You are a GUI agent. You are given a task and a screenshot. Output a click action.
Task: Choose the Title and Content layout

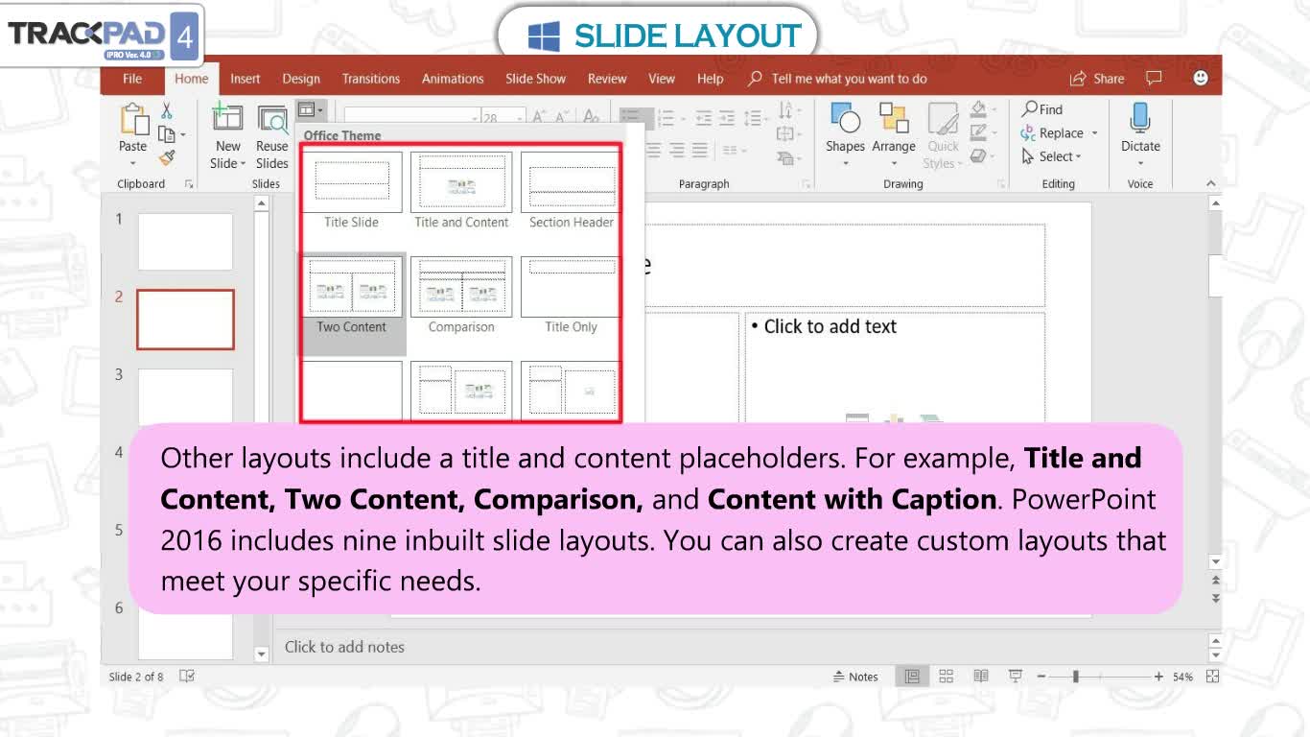click(x=461, y=191)
